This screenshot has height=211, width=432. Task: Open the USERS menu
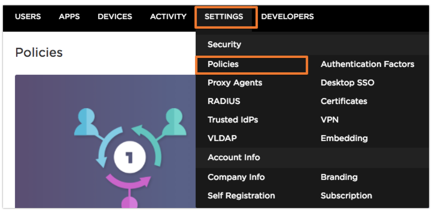point(28,17)
